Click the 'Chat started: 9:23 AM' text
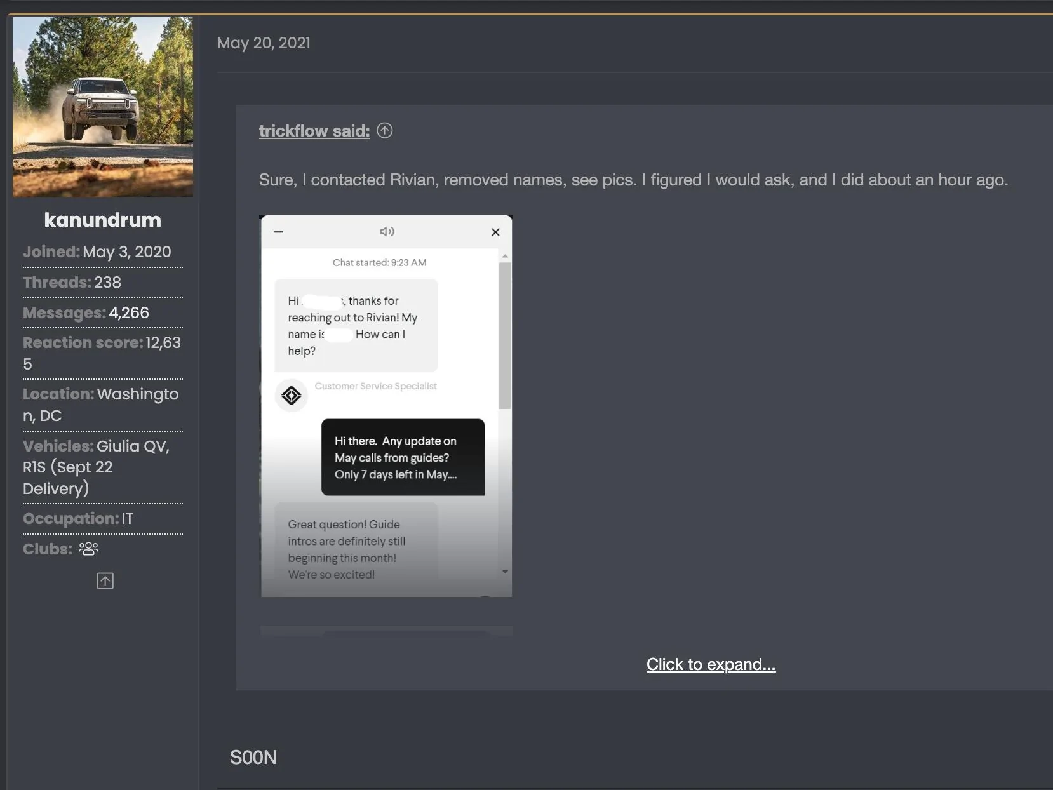 tap(379, 262)
